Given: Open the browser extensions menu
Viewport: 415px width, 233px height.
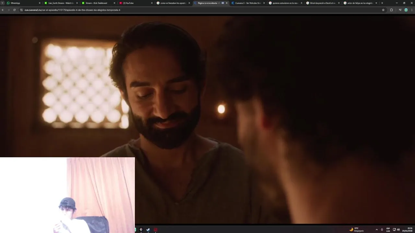Looking at the screenshot, I should [391, 10].
